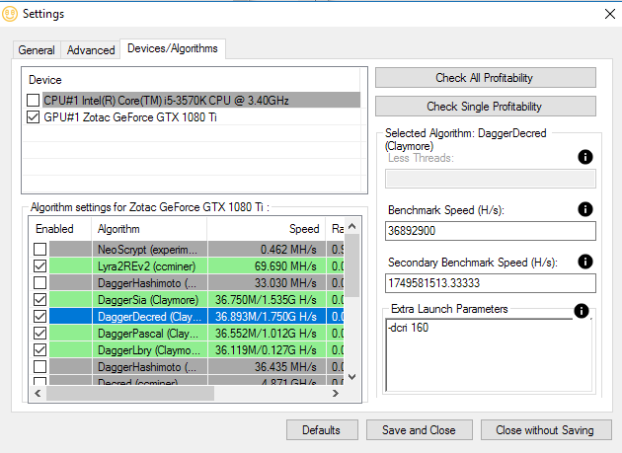The width and height of the screenshot is (622, 453).
Task: Uncheck the DaggerDecred algorithm checkbox
Action: 39,316
